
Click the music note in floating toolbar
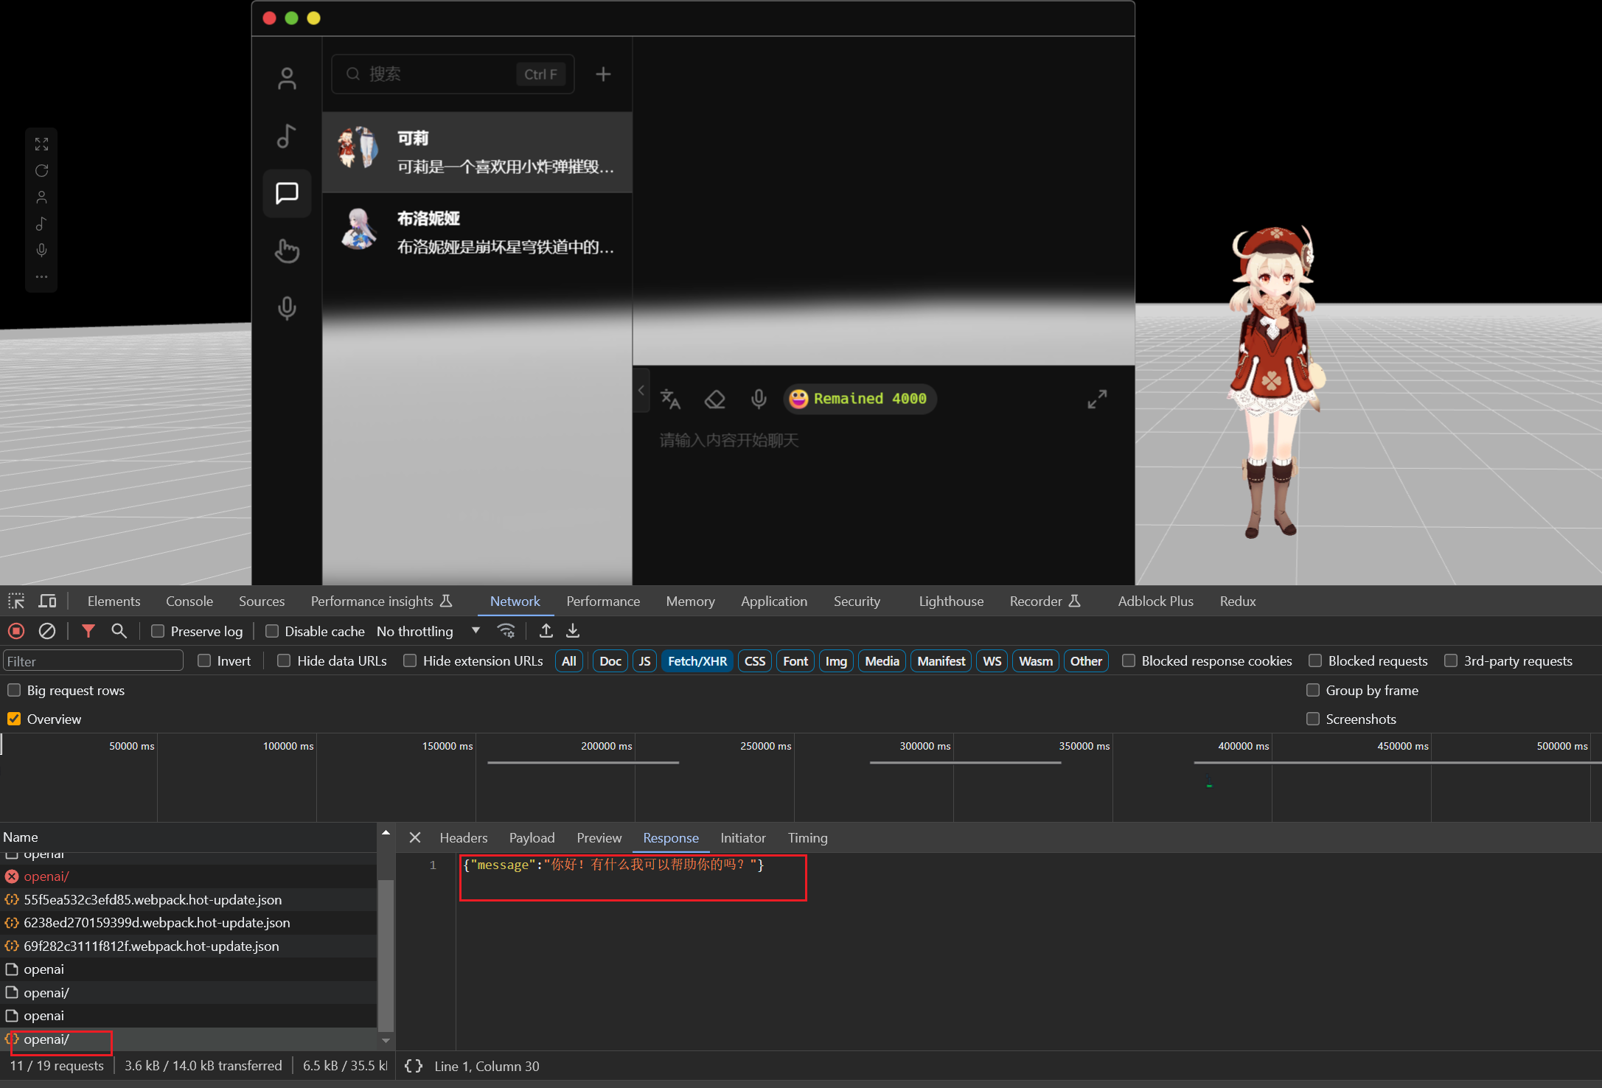coord(41,224)
